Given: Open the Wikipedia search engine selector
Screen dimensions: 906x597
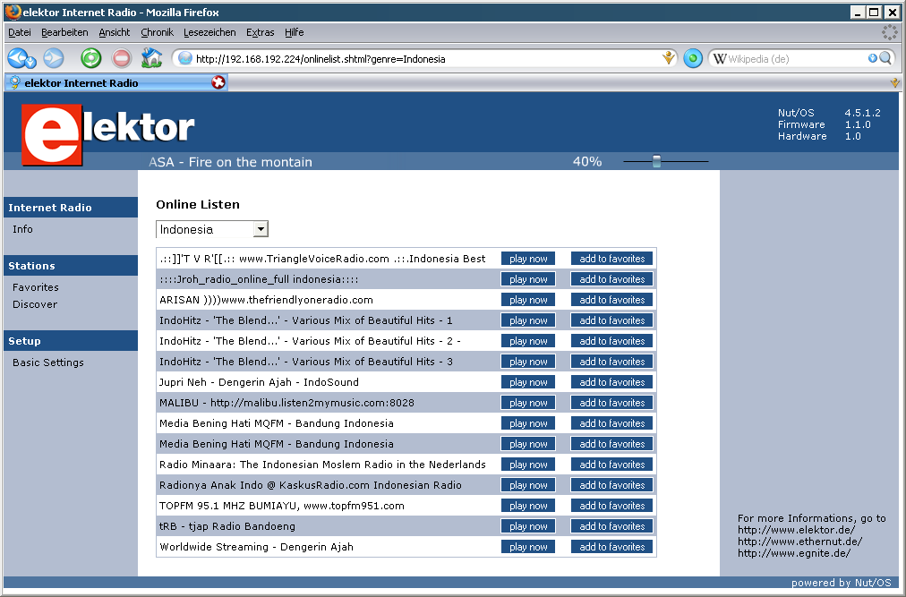Looking at the screenshot, I should tap(720, 58).
